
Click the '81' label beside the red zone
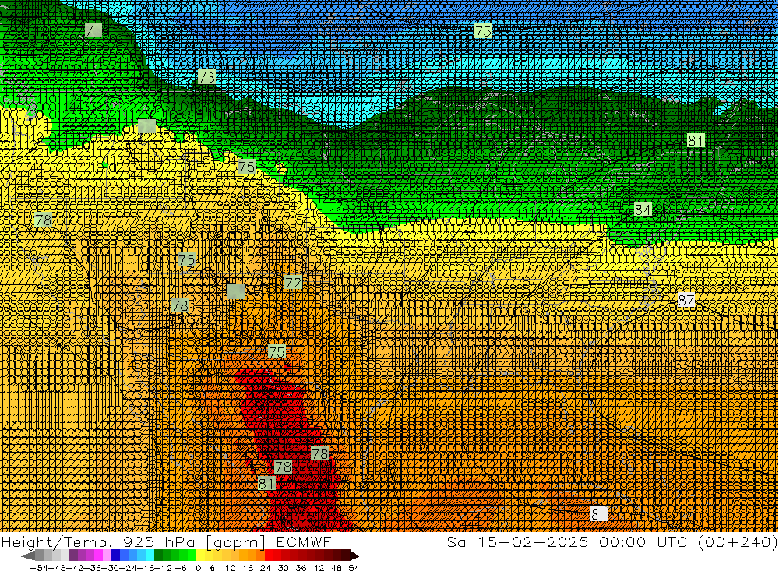266,483
